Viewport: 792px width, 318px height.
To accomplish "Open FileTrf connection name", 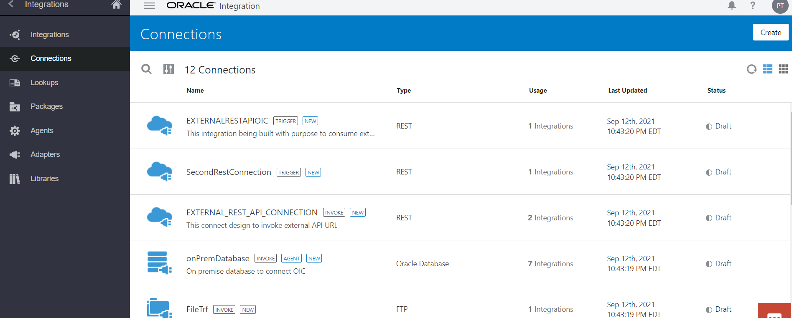I will coord(197,309).
